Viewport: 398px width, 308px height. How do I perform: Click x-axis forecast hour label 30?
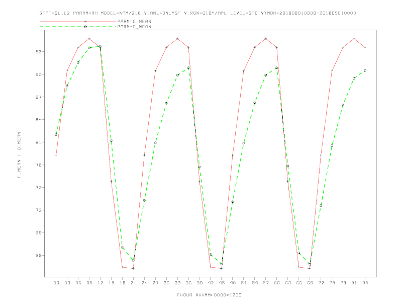[x=166, y=283]
